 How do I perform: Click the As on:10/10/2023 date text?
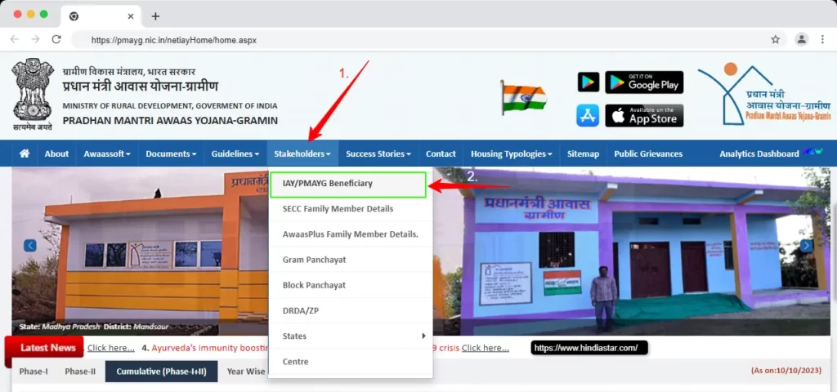pos(786,370)
